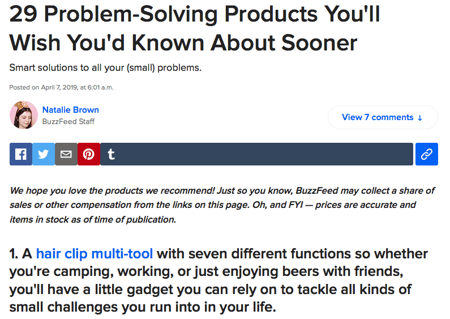Click Natalie Brown's author avatar
Viewport: 450px width, 319px height.
[x=24, y=115]
